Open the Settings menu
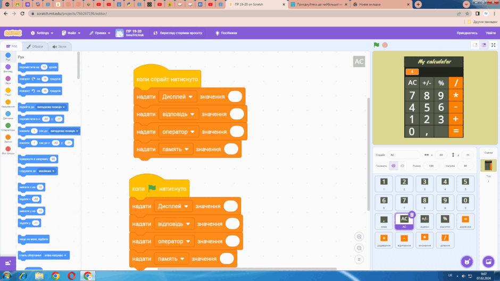Image resolution: width=500 pixels, height=281 pixels. click(42, 33)
